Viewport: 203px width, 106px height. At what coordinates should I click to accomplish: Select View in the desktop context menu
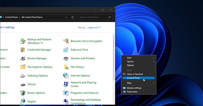coord(139,58)
